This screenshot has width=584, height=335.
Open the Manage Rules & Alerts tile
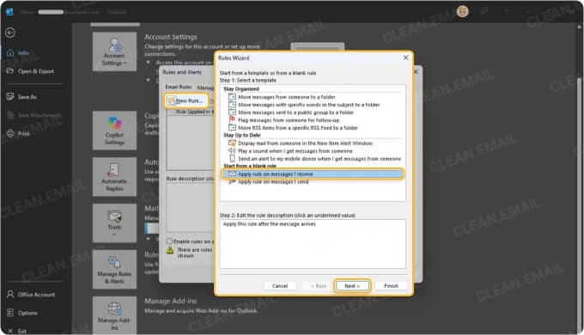pos(114,269)
